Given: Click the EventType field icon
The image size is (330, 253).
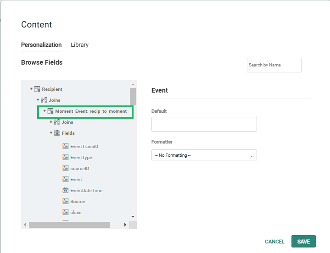Looking at the screenshot, I should click(65, 157).
